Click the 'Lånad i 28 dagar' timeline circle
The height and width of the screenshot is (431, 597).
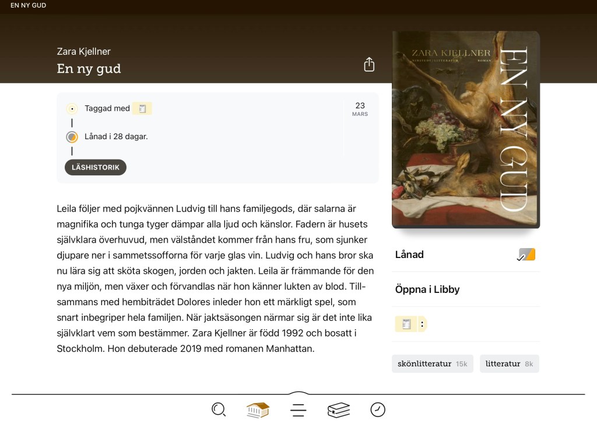click(x=72, y=137)
